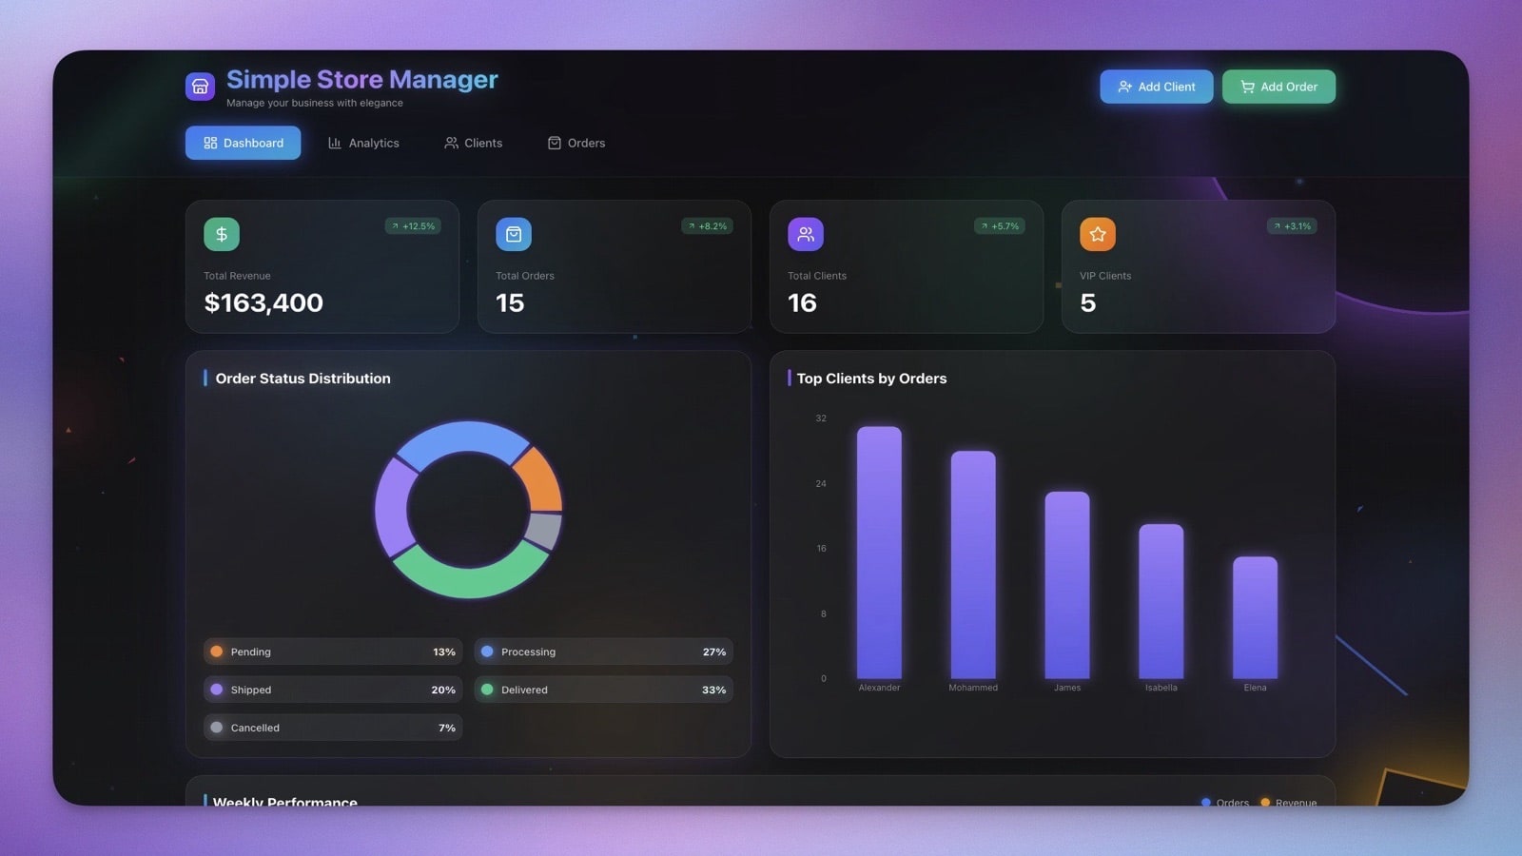Screen dimensions: 1522x856
Task: Click the shopping bag icon on Total Orders card
Action: 513,234
